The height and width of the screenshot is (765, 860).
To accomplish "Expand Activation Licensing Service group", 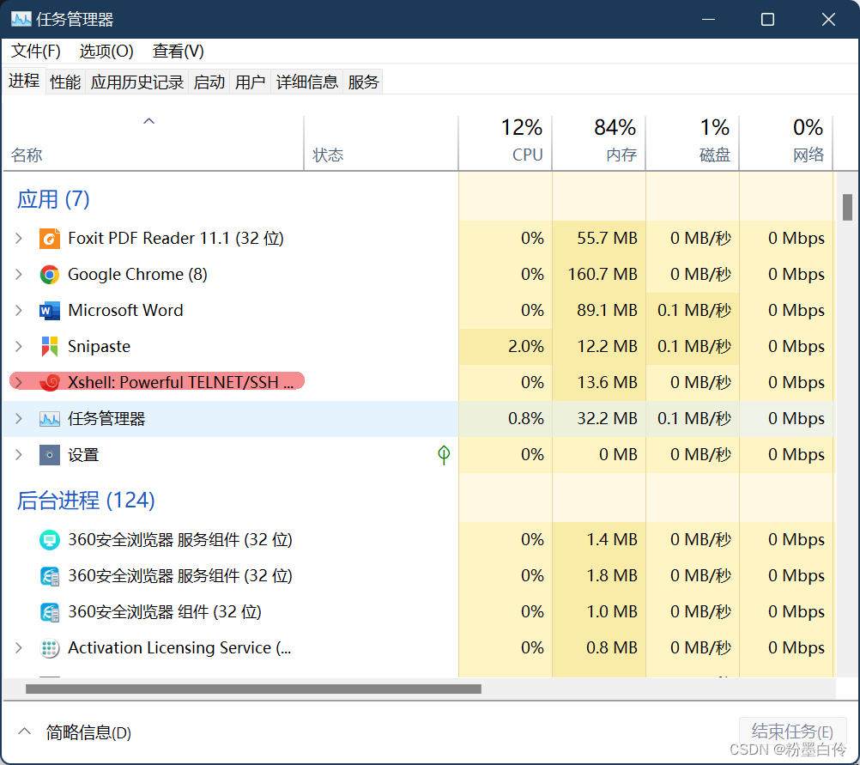I will (19, 648).
